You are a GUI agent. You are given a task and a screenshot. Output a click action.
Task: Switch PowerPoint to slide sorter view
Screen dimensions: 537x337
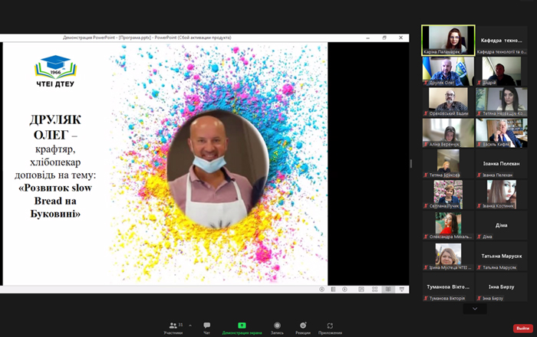[x=374, y=290]
